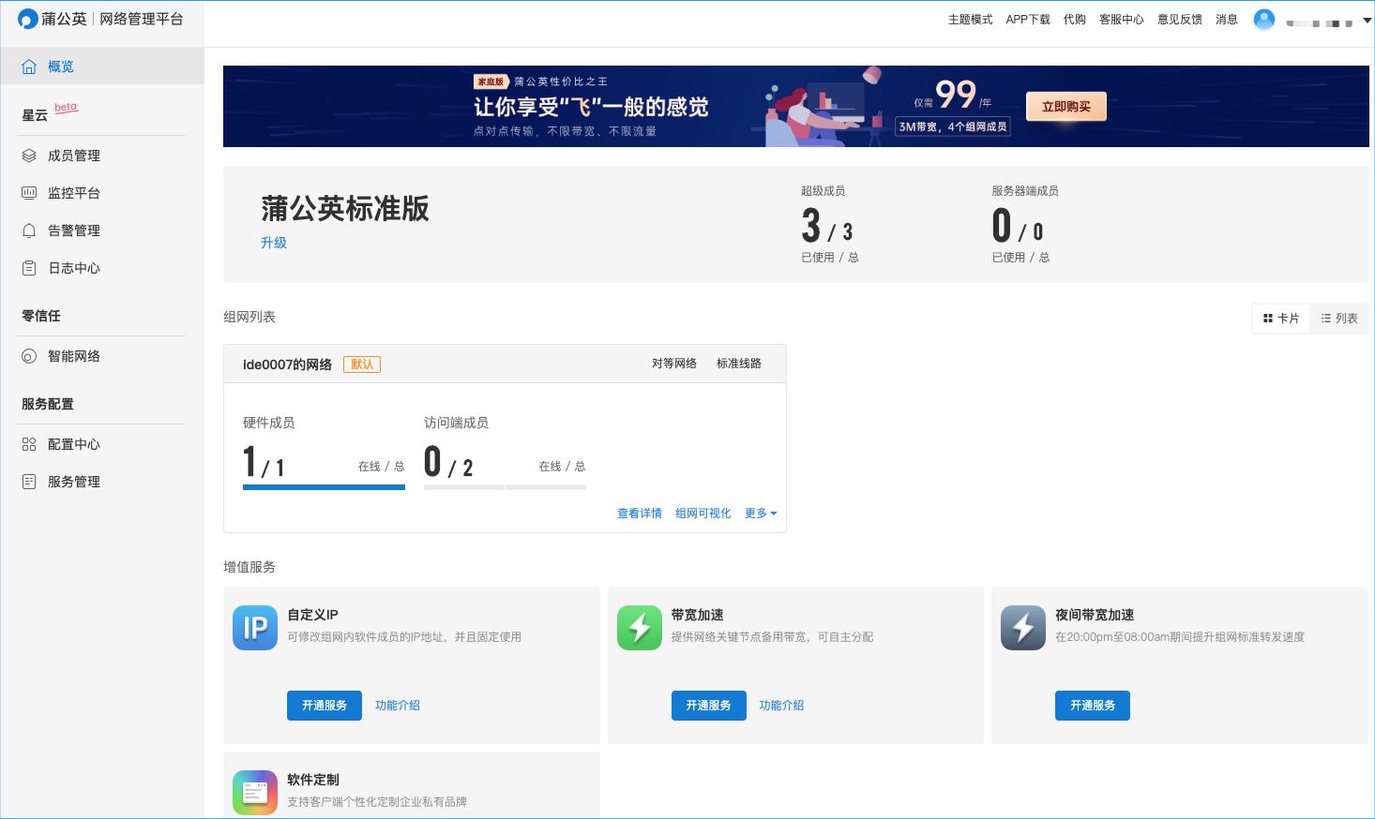Click the 立即购买 purchase button
Viewport: 1375px width, 819px height.
point(1065,106)
